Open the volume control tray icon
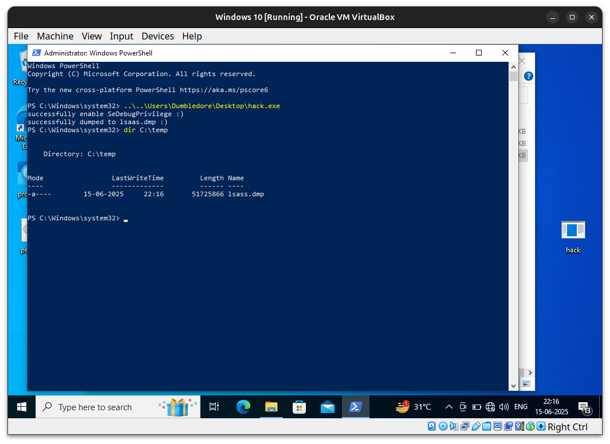The image size is (610, 444). click(x=504, y=407)
